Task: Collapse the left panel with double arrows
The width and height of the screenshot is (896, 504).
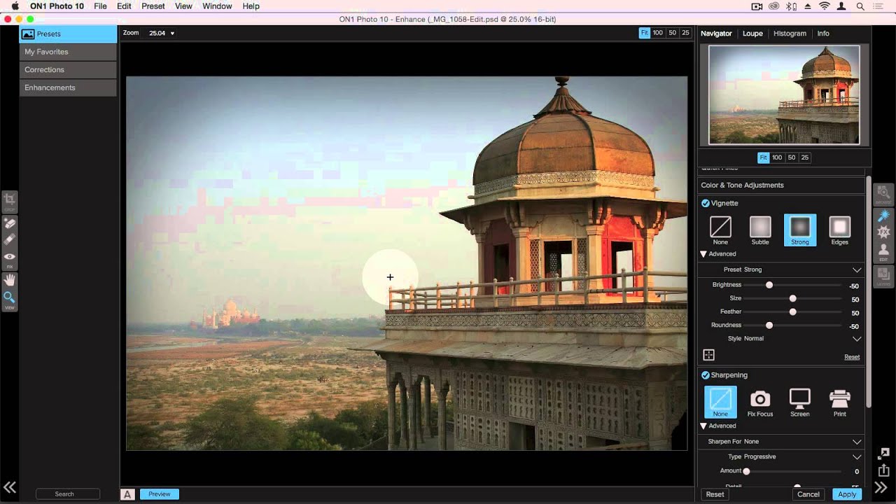Action: [10, 488]
